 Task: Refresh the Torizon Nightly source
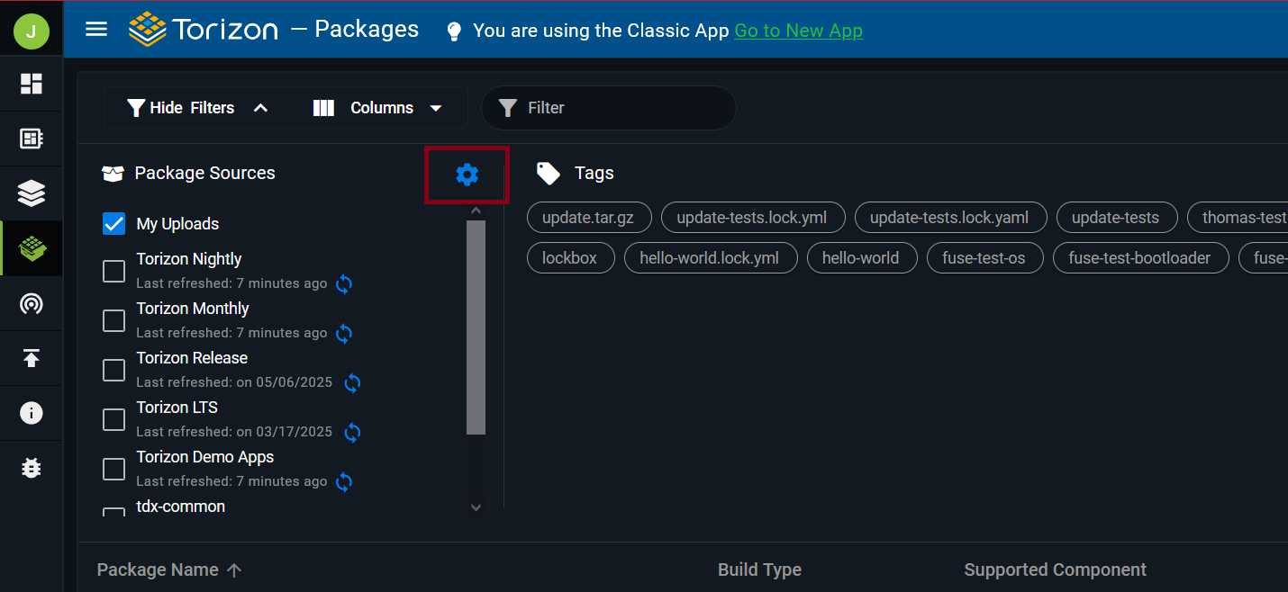[x=344, y=284]
